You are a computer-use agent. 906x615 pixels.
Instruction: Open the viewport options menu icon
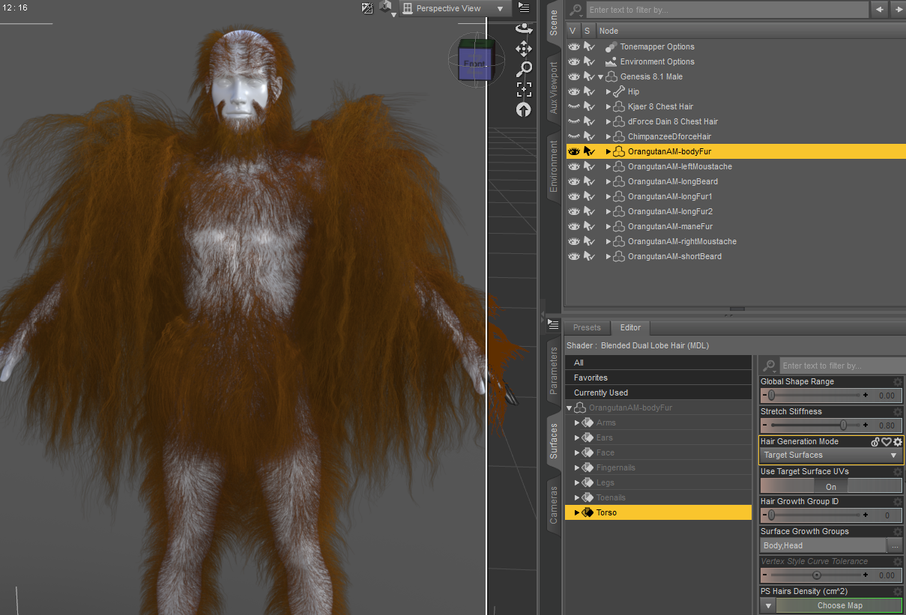click(524, 8)
